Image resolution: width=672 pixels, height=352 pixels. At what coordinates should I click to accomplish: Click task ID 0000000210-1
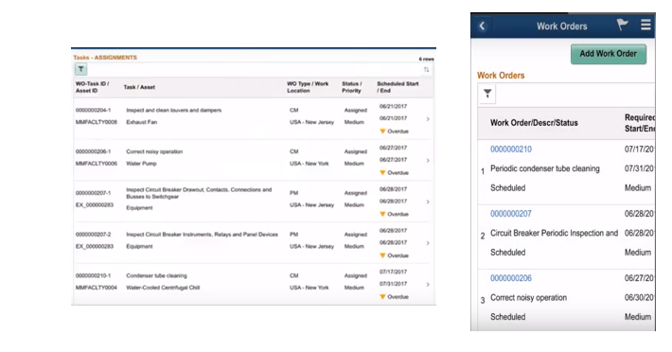tap(93, 275)
